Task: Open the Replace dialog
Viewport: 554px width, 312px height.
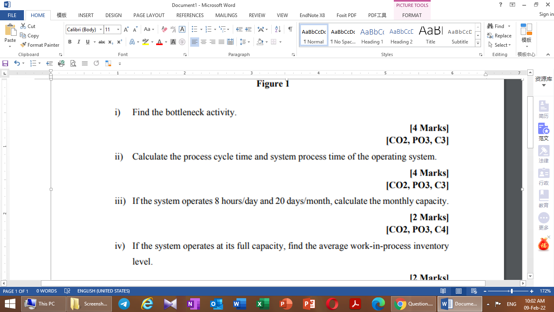Action: pos(499,35)
